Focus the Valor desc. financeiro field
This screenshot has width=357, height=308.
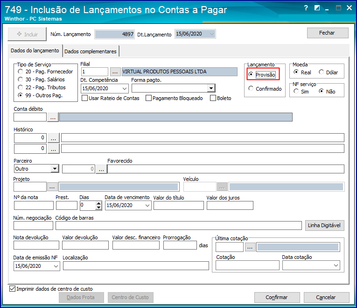(136, 245)
